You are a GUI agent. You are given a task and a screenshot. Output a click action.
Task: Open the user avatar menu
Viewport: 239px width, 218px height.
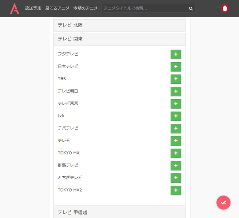click(x=225, y=9)
